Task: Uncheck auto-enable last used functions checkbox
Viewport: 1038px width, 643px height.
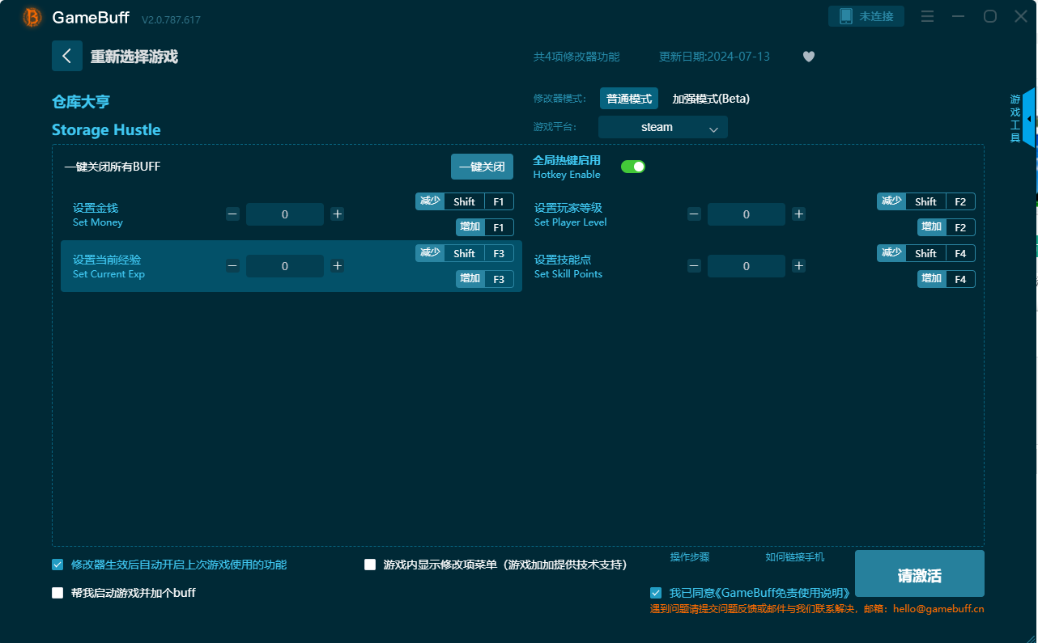Action: point(57,565)
